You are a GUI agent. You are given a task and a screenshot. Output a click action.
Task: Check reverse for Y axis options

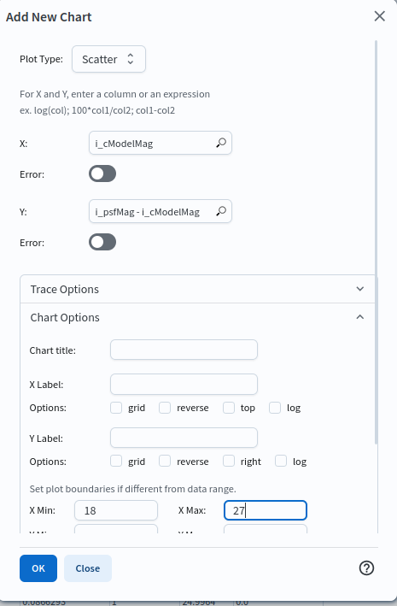165,461
